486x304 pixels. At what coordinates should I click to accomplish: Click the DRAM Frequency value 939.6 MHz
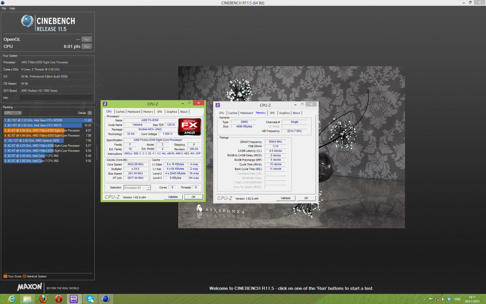(275, 141)
